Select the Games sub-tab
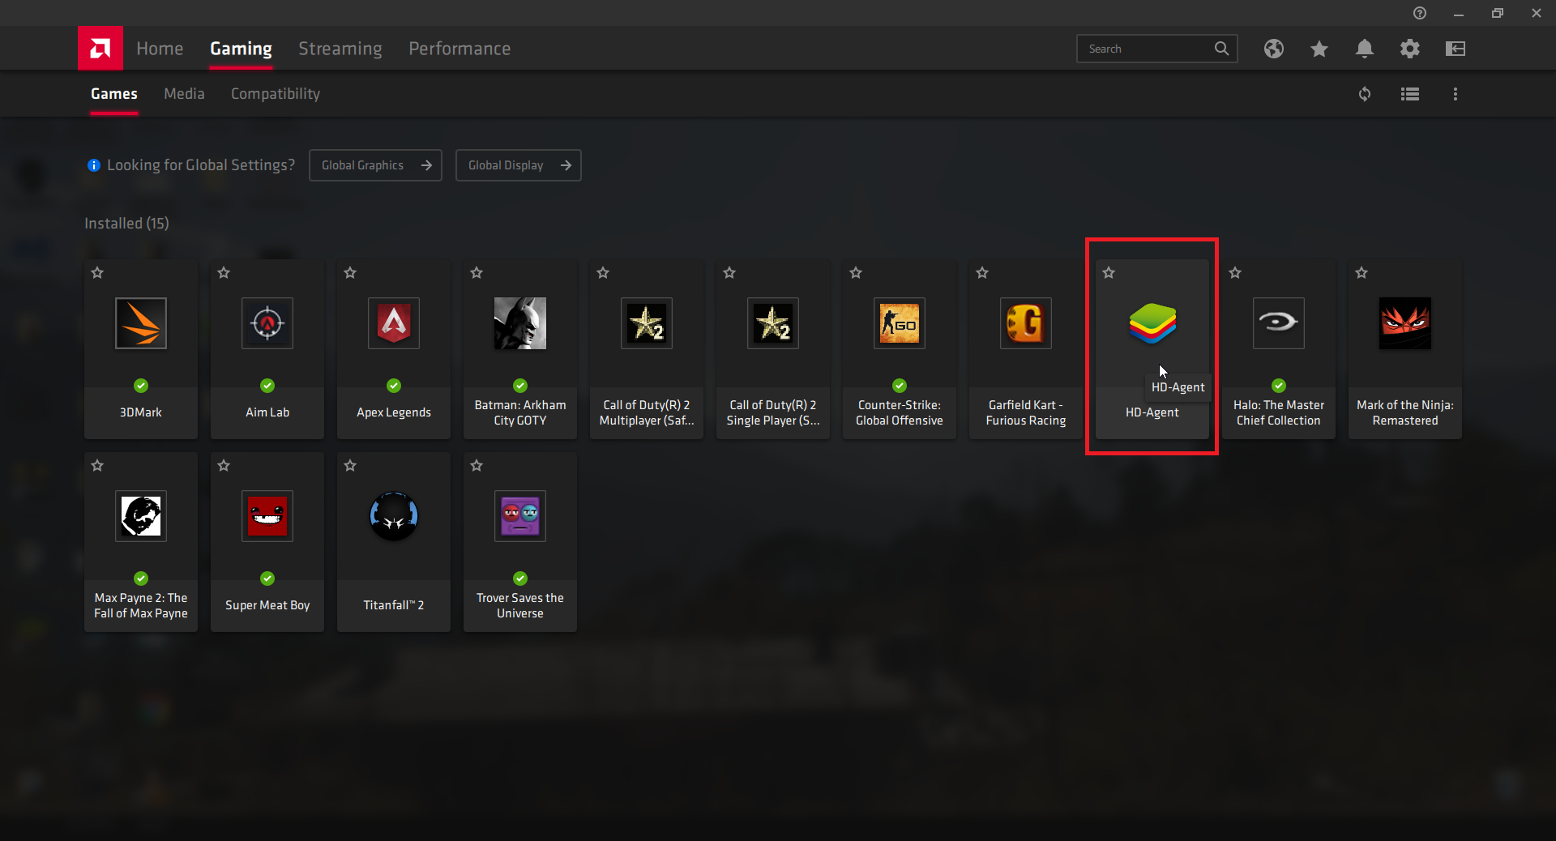This screenshot has width=1556, height=841. pos(114,94)
